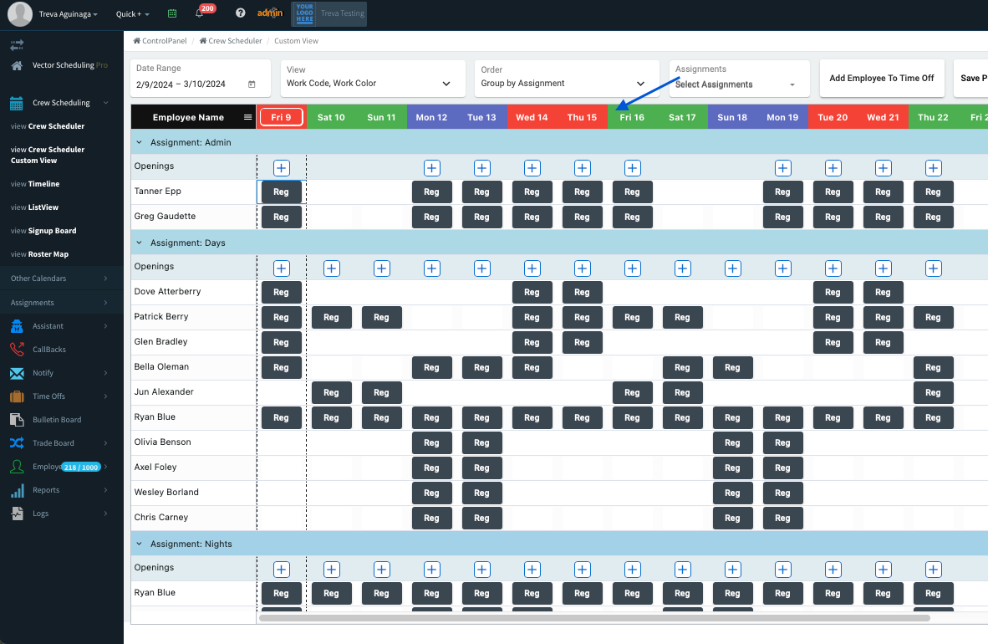Click the help question mark icon
This screenshot has height=644, width=988.
[240, 13]
